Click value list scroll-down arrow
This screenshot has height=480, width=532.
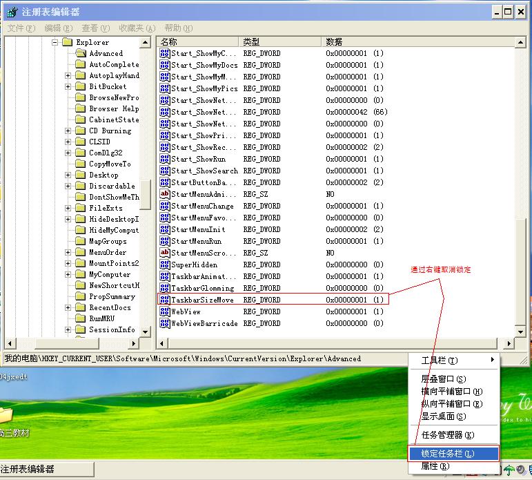tap(520, 332)
